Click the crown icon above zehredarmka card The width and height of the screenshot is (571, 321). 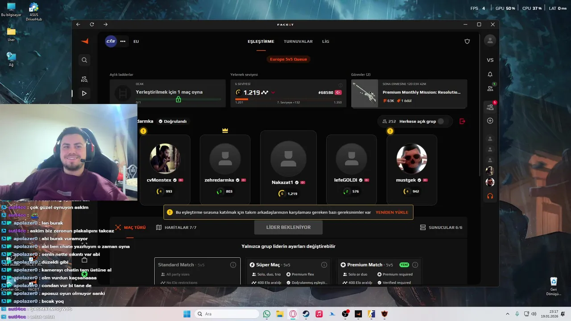[225, 131]
